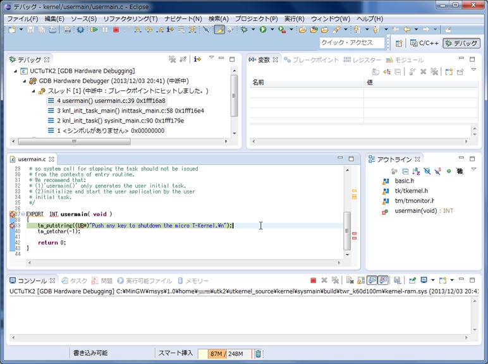Click the memory garbage collector trash icon

click(x=258, y=354)
